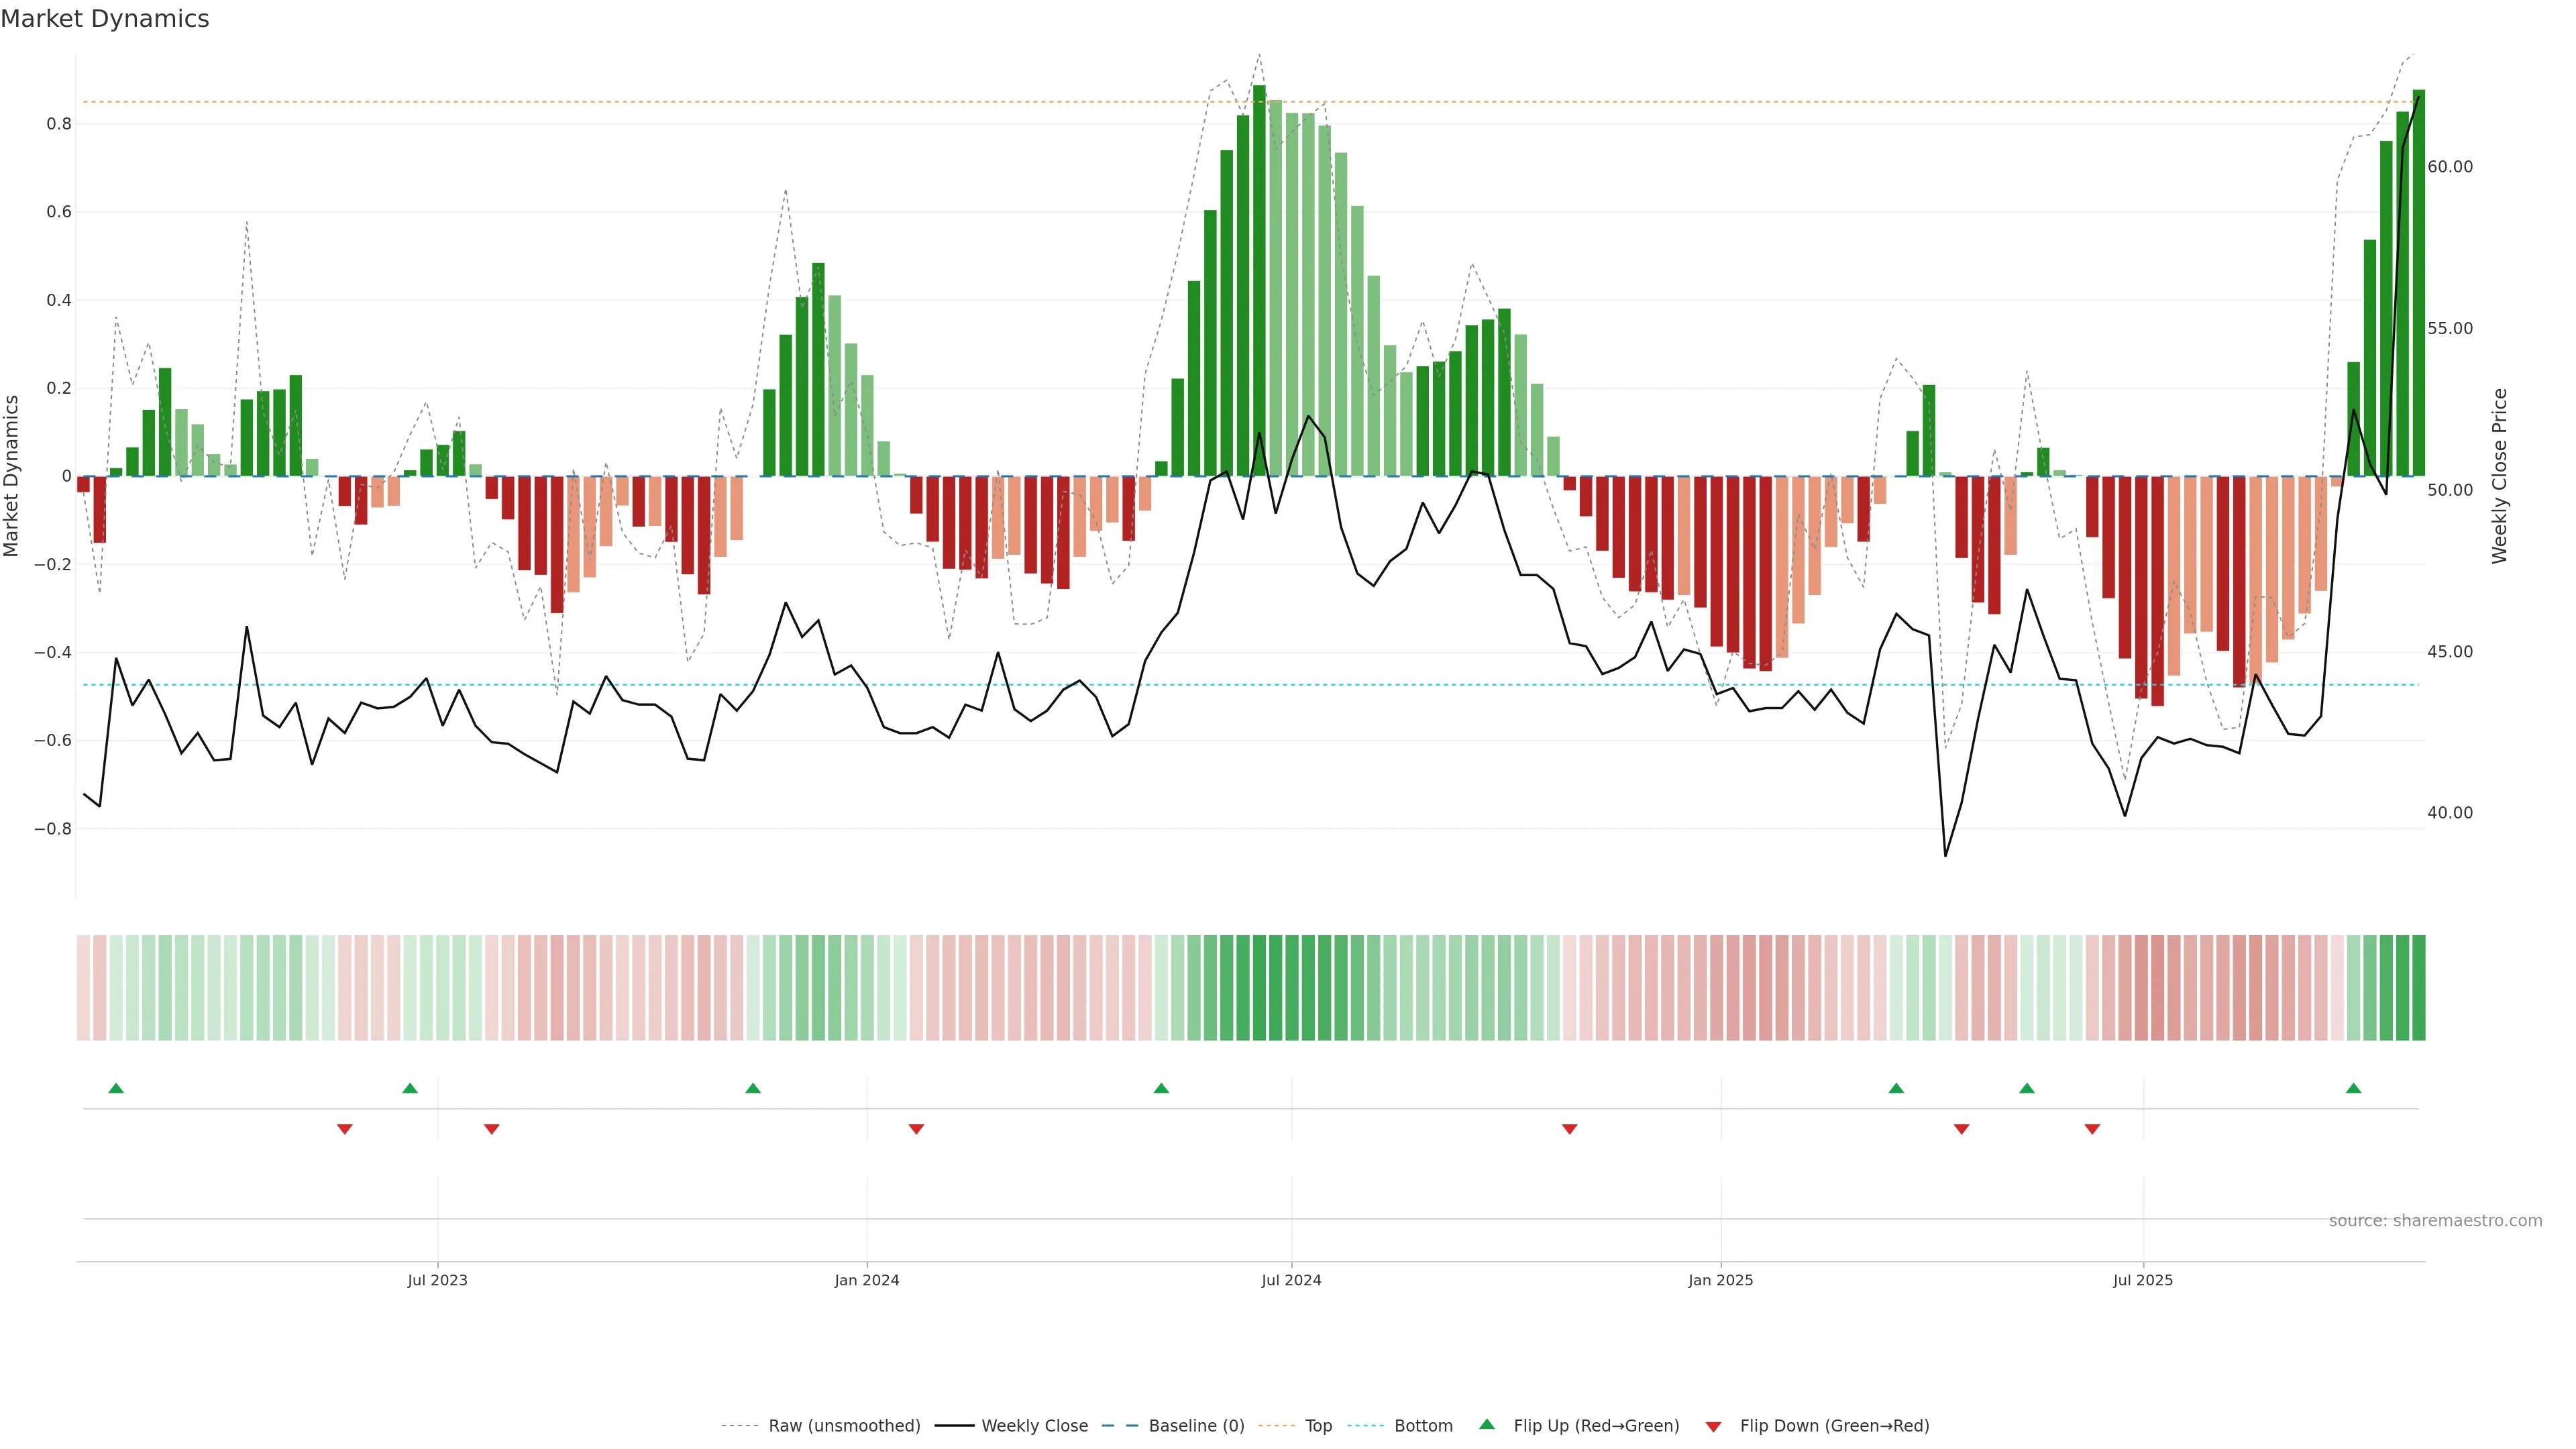Click the last green flip-up marker on the right
Image resolution: width=2576 pixels, height=1449 pixels.
coord(2353,1088)
